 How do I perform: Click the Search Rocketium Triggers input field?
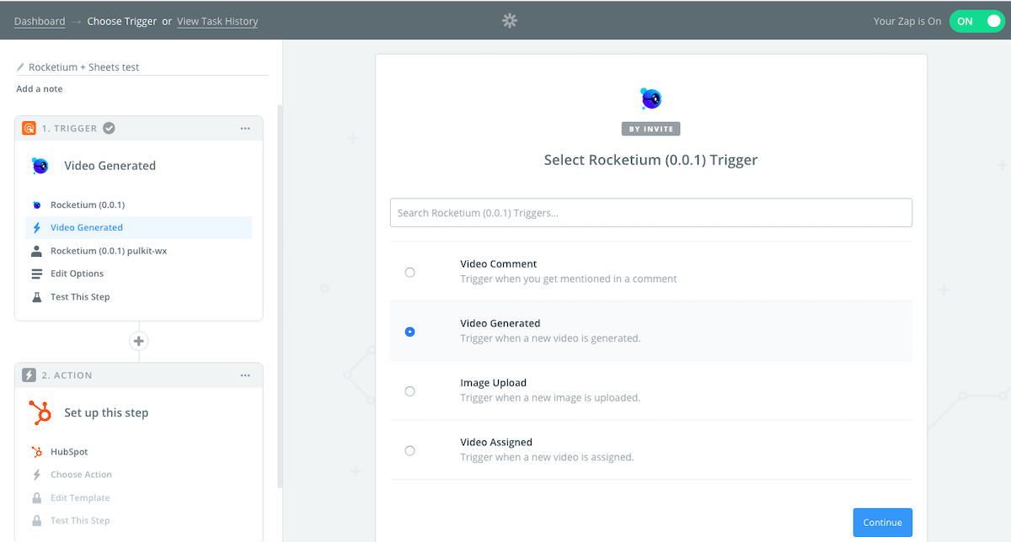[650, 213]
